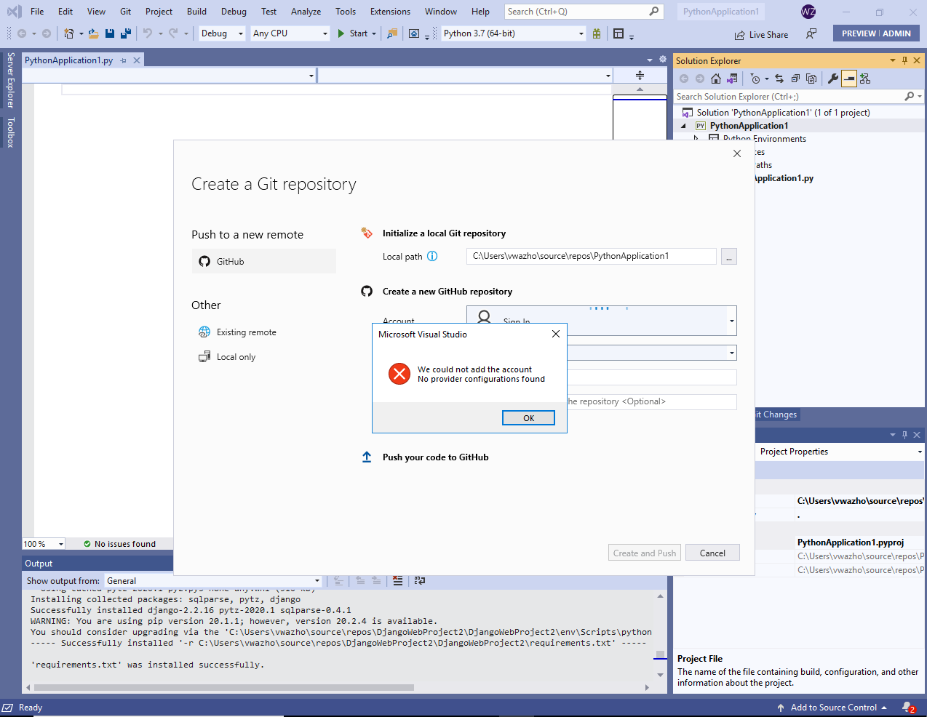Image resolution: width=927 pixels, height=717 pixels.
Task: Click the Start debugging button
Action: tap(353, 33)
